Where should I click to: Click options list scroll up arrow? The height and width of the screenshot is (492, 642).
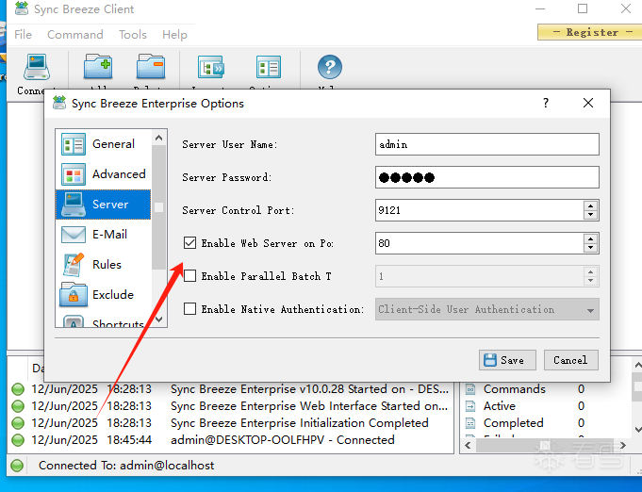coord(159,138)
